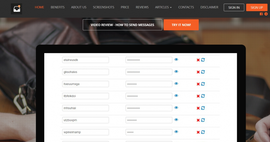Select the elulrwusdk username field
Viewport: 270px width, 142px height.
86,60
